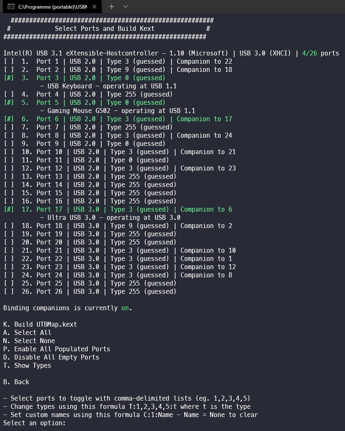
Task: Click the Disable All Empty Ports option
Action: 51,357
